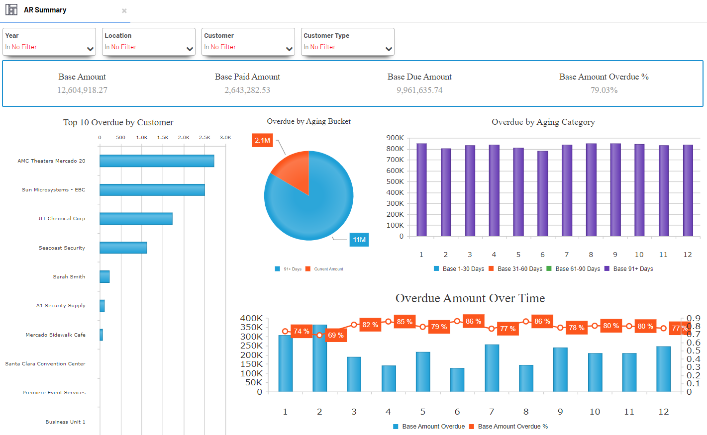Image resolution: width=707 pixels, height=435 pixels.
Task: Toggle the 91+ Days pie legend swatch
Action: pyautogui.click(x=278, y=269)
